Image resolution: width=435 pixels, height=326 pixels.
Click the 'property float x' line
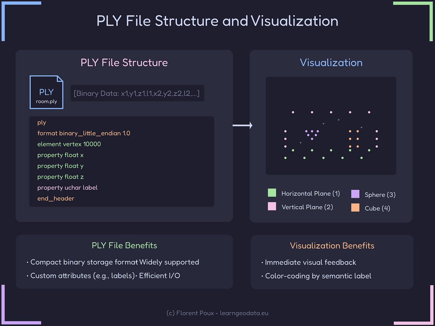point(60,155)
